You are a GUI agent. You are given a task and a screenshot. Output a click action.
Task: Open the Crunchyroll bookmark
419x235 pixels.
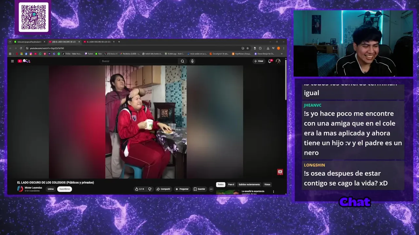[219, 54]
